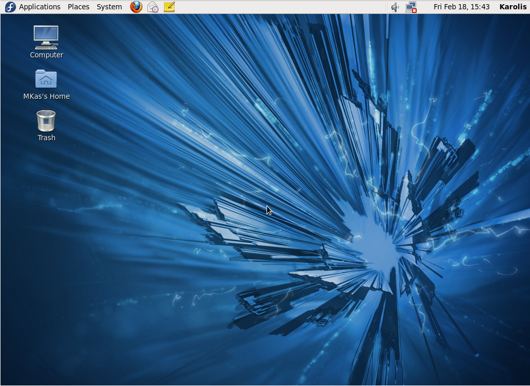Viewport: 530px width, 386px height.
Task: Open the Places menu
Action: click(x=79, y=7)
